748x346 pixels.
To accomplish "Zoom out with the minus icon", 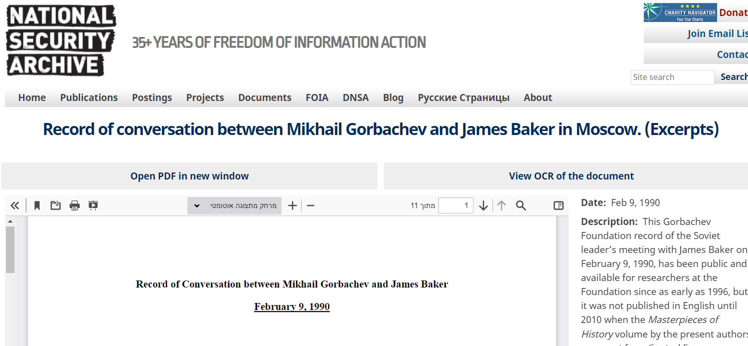I will 311,205.
